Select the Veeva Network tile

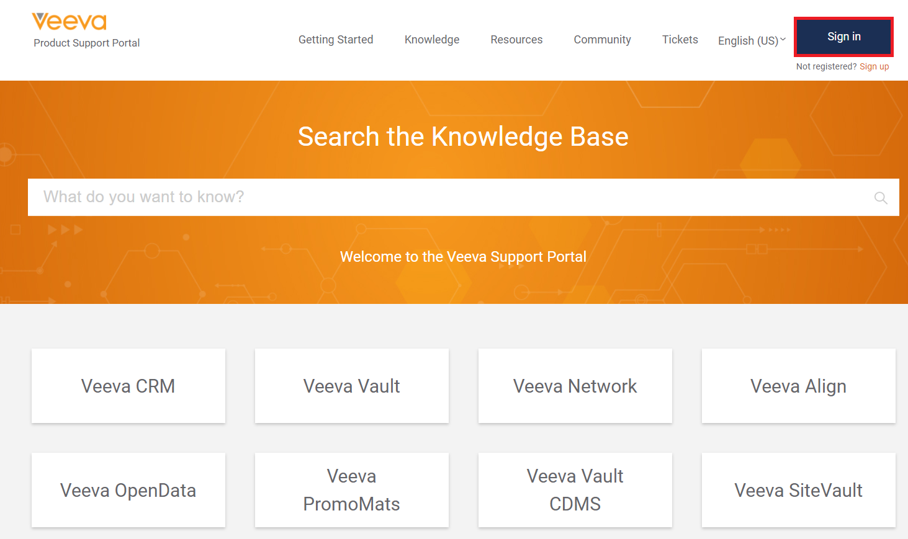[575, 386]
